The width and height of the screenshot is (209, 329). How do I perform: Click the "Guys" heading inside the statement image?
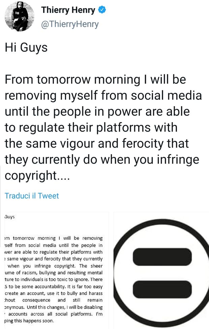pyautogui.click(x=10, y=217)
